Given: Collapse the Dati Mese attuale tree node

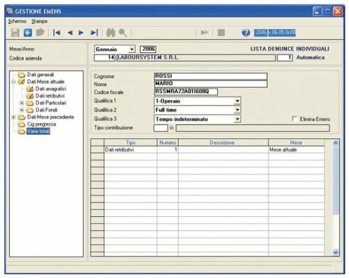Looking at the screenshot, I should pyautogui.click(x=13, y=82).
